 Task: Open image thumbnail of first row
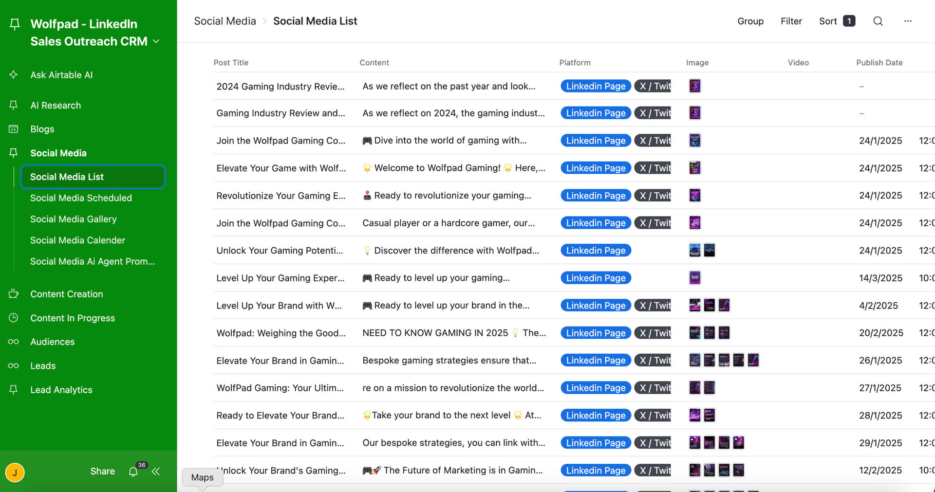694,86
